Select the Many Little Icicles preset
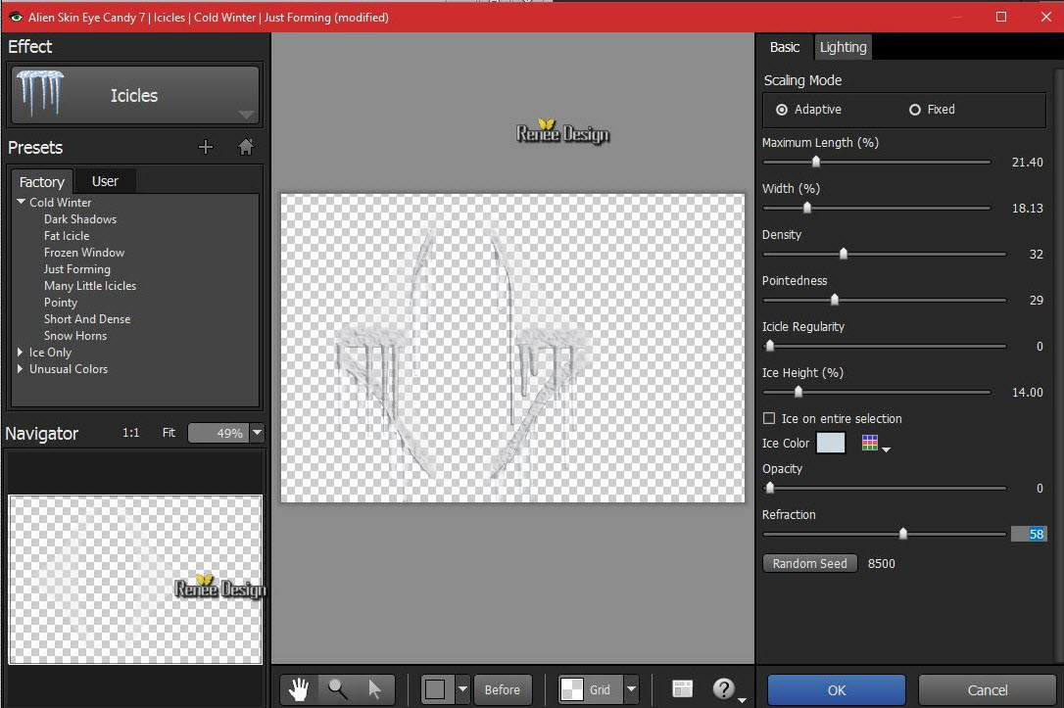 coord(89,286)
